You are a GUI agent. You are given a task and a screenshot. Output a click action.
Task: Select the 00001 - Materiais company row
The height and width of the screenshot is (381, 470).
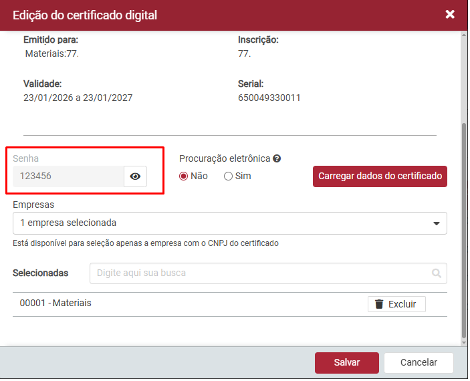(230, 305)
